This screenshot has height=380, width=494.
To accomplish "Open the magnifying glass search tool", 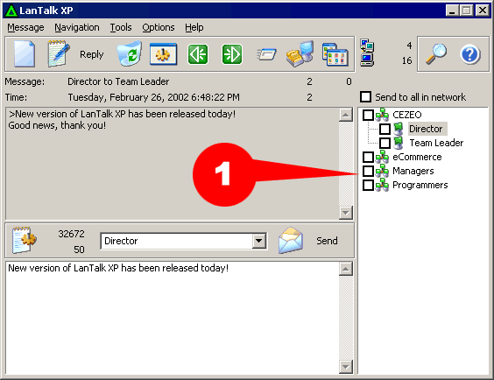I will 436,54.
